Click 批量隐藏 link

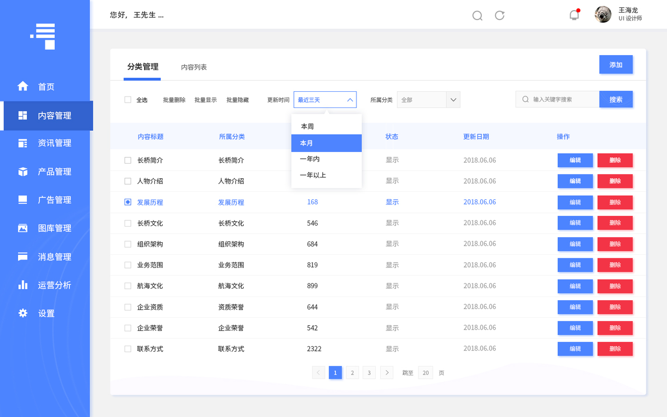click(x=237, y=100)
